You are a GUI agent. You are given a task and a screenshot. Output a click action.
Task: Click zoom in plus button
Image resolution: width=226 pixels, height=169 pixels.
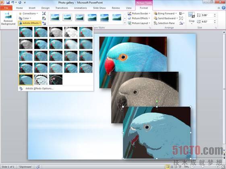[218, 167]
